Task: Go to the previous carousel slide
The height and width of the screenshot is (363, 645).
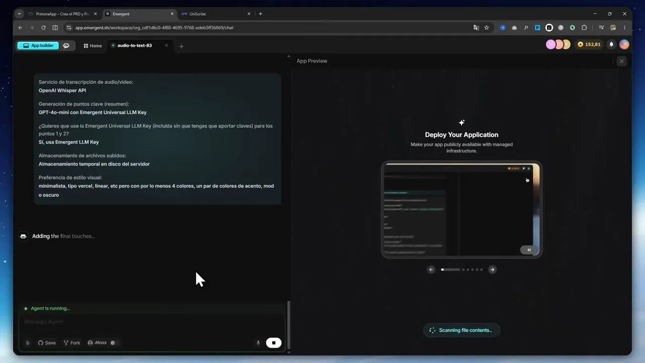Action: 431,269
